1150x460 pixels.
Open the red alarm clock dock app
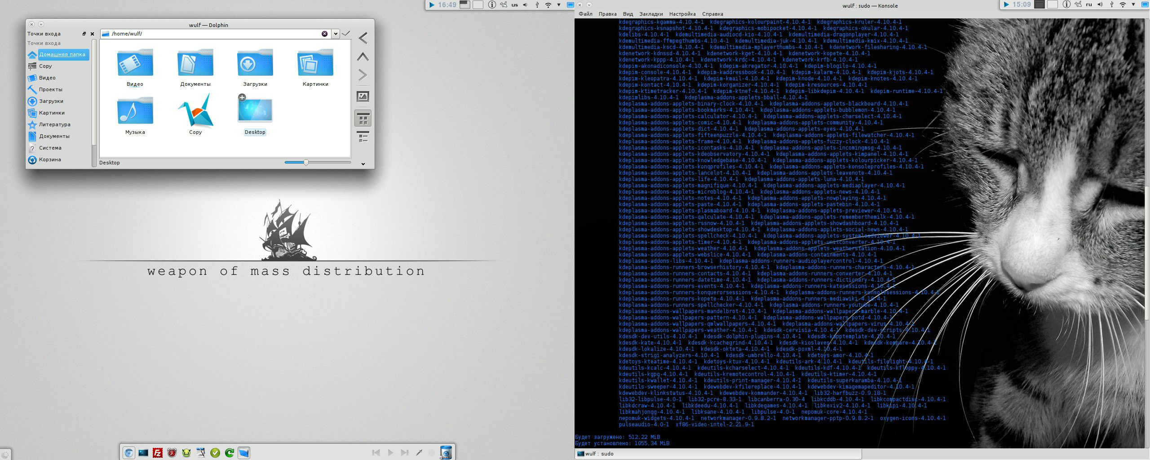click(x=172, y=452)
